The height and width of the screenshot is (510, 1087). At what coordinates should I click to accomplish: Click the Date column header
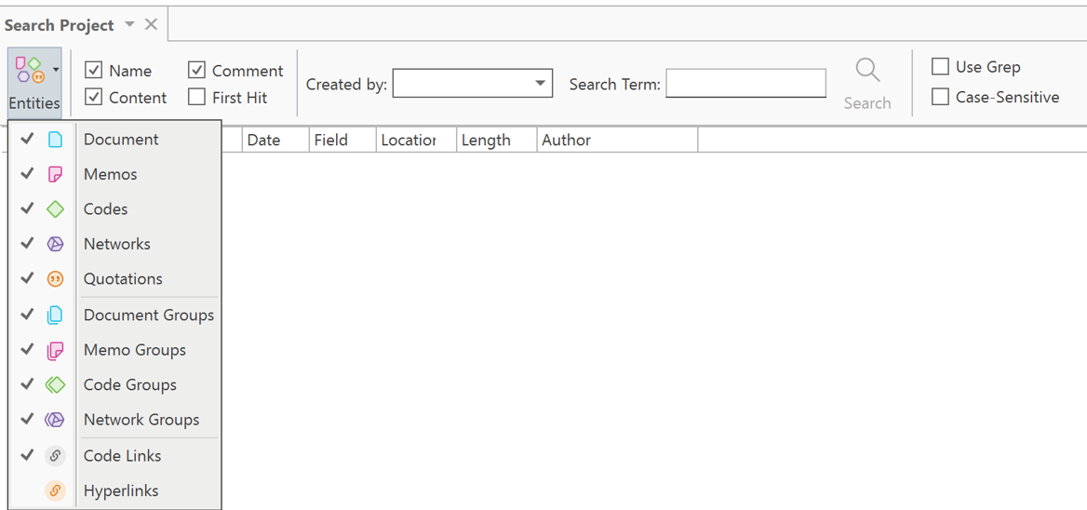point(263,140)
